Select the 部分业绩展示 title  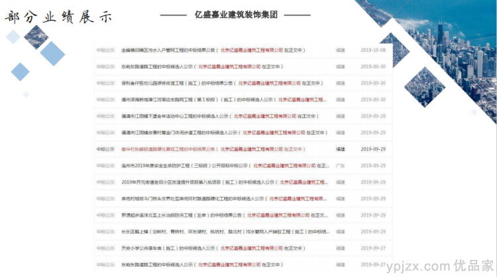point(58,17)
